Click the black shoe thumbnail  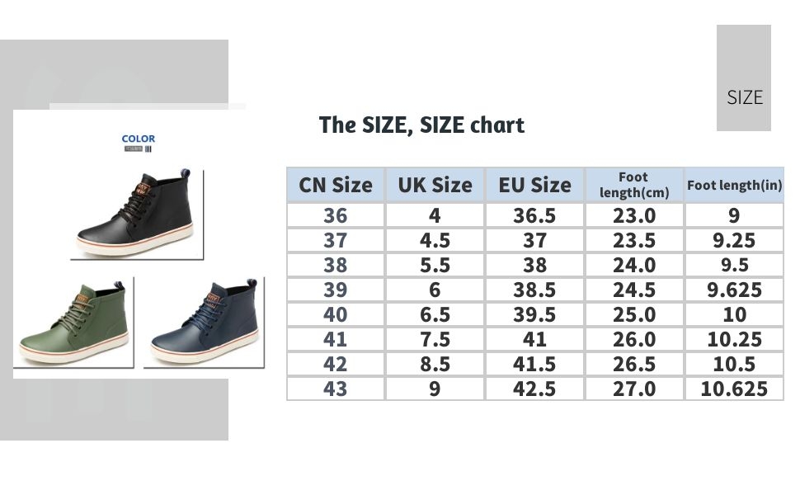136,213
